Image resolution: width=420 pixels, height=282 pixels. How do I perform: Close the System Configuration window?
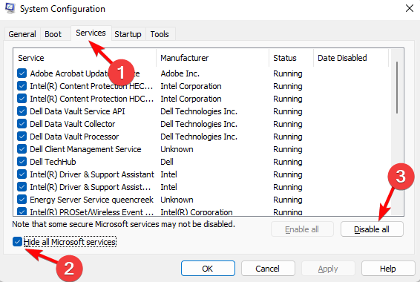(x=410, y=9)
